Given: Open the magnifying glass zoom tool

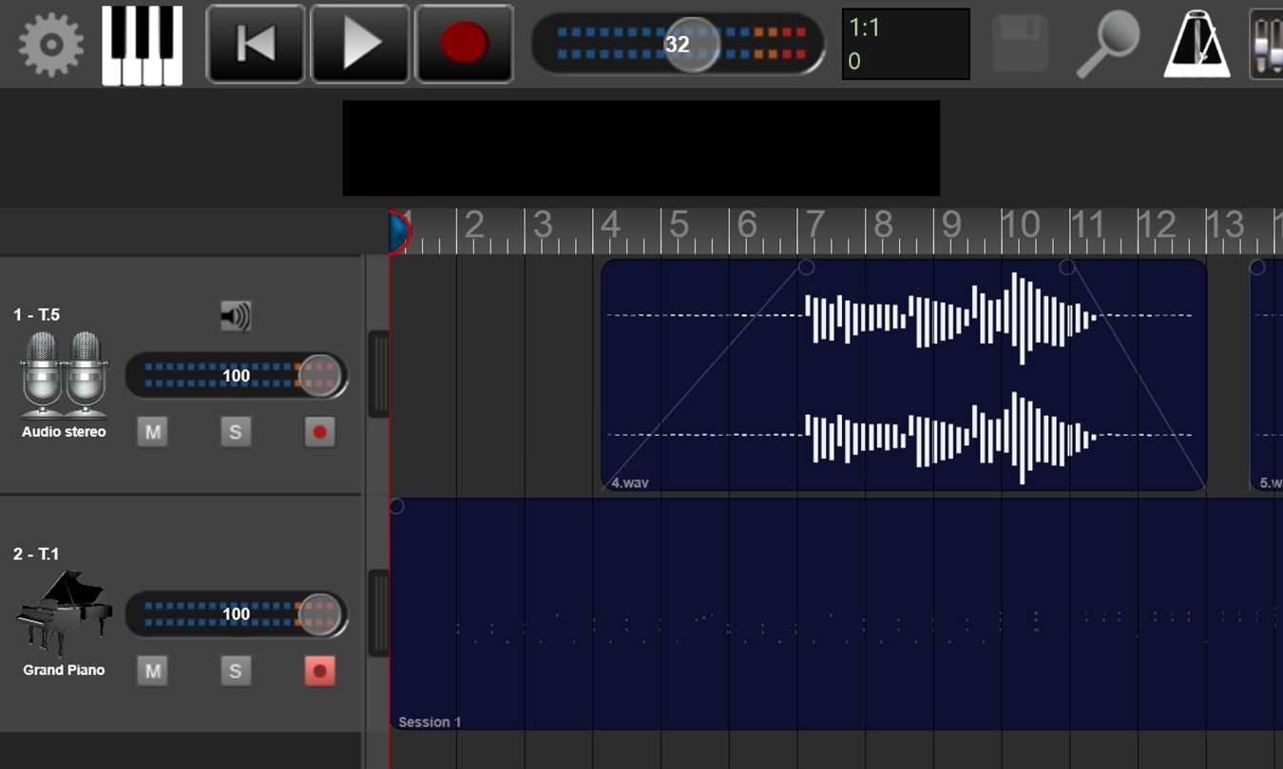Looking at the screenshot, I should [x=1108, y=46].
